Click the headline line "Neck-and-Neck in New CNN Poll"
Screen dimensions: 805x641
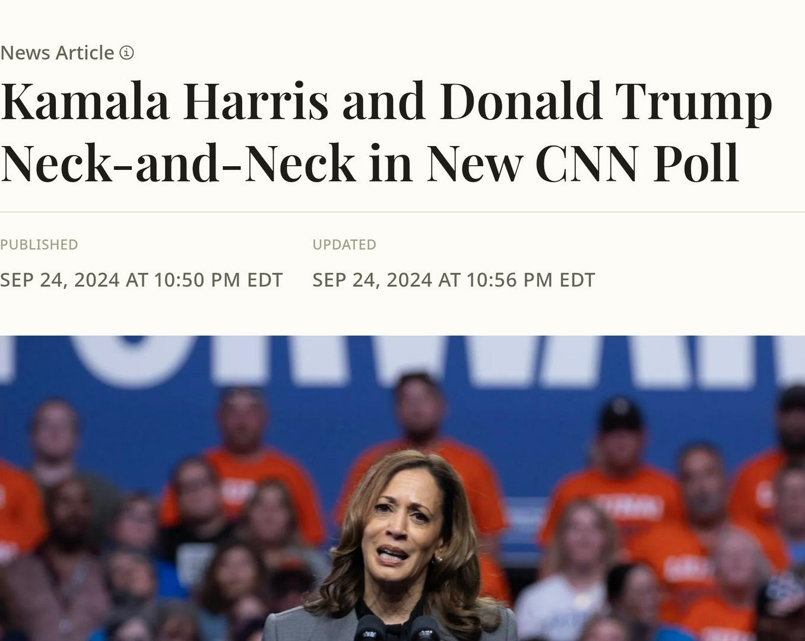[369, 163]
